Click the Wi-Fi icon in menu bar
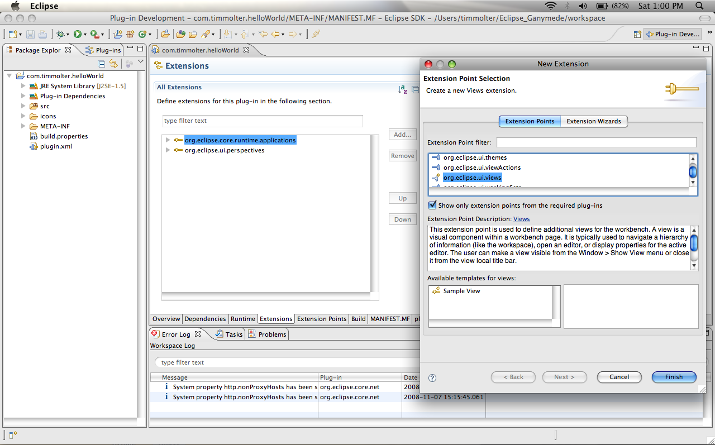This screenshot has width=715, height=445. tap(551, 6)
